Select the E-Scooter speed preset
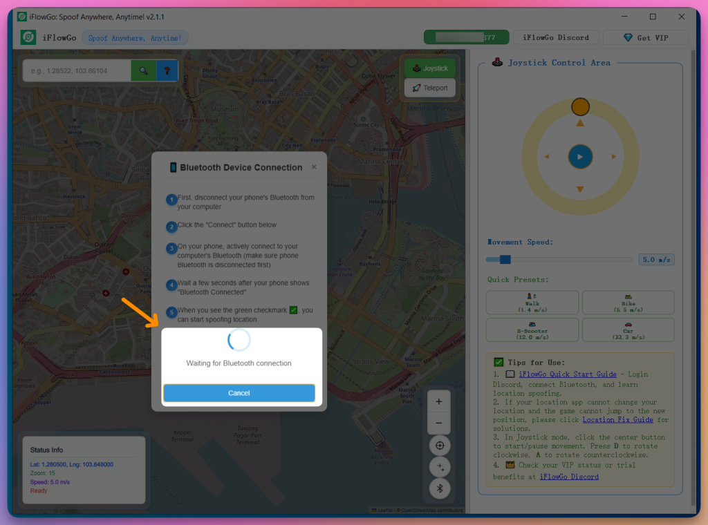The width and height of the screenshot is (708, 525). [532, 330]
